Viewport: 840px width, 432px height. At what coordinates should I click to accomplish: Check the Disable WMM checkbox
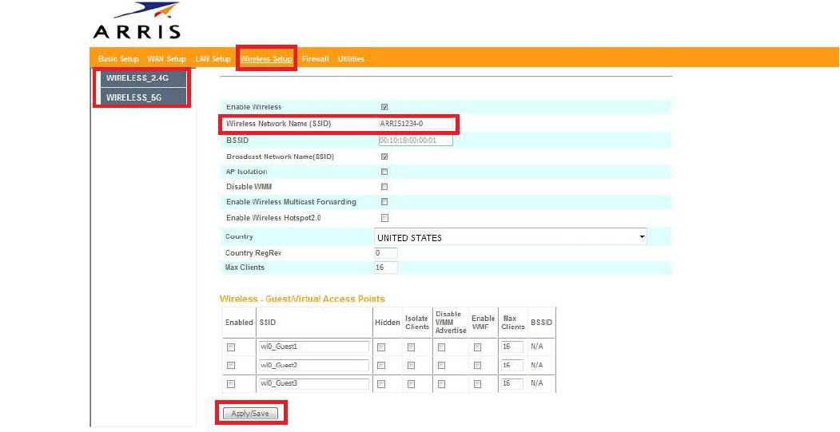pos(384,187)
